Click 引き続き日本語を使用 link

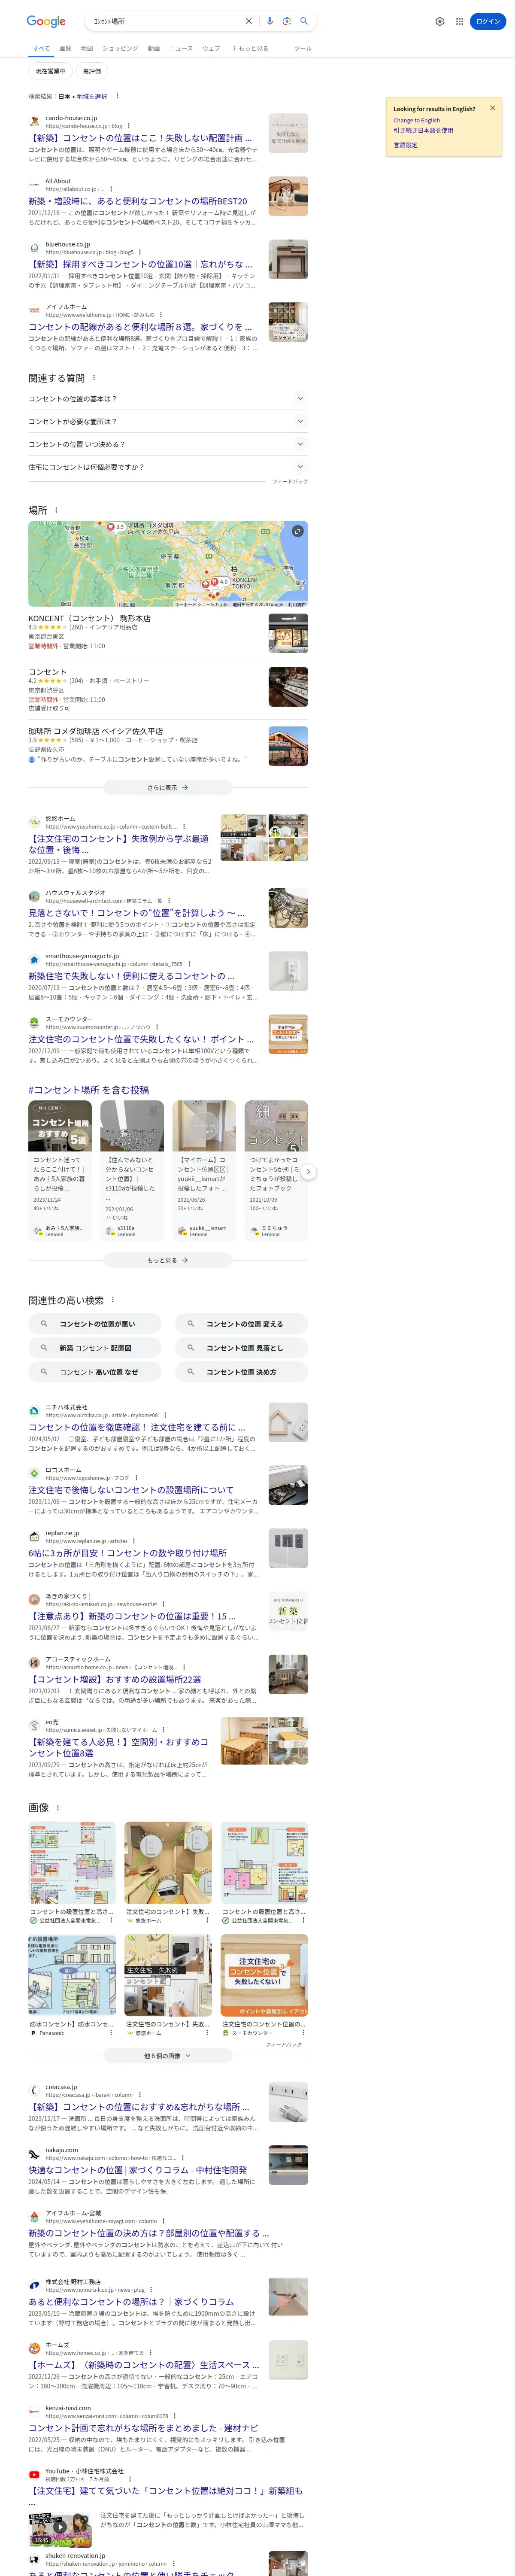pyautogui.click(x=423, y=130)
